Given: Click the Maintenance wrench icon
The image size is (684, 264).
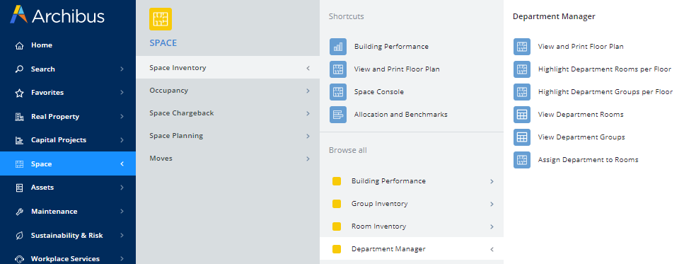Looking at the screenshot, I should pos(19,212).
